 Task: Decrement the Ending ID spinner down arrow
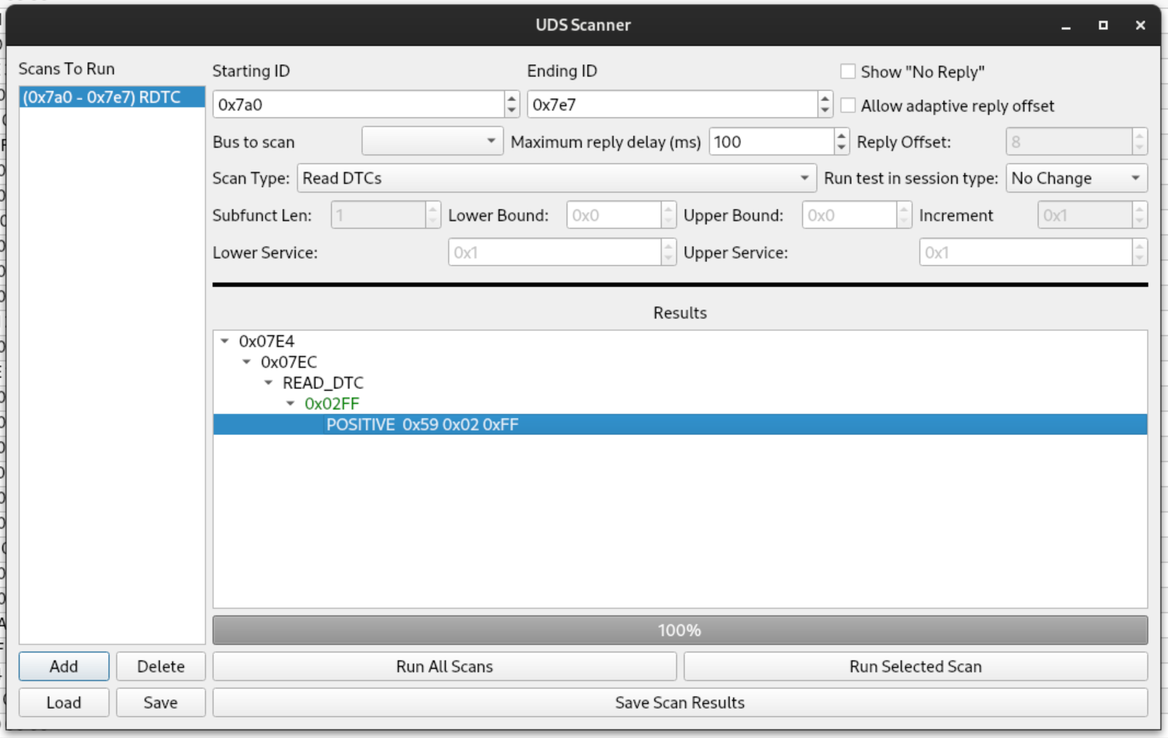coord(825,111)
